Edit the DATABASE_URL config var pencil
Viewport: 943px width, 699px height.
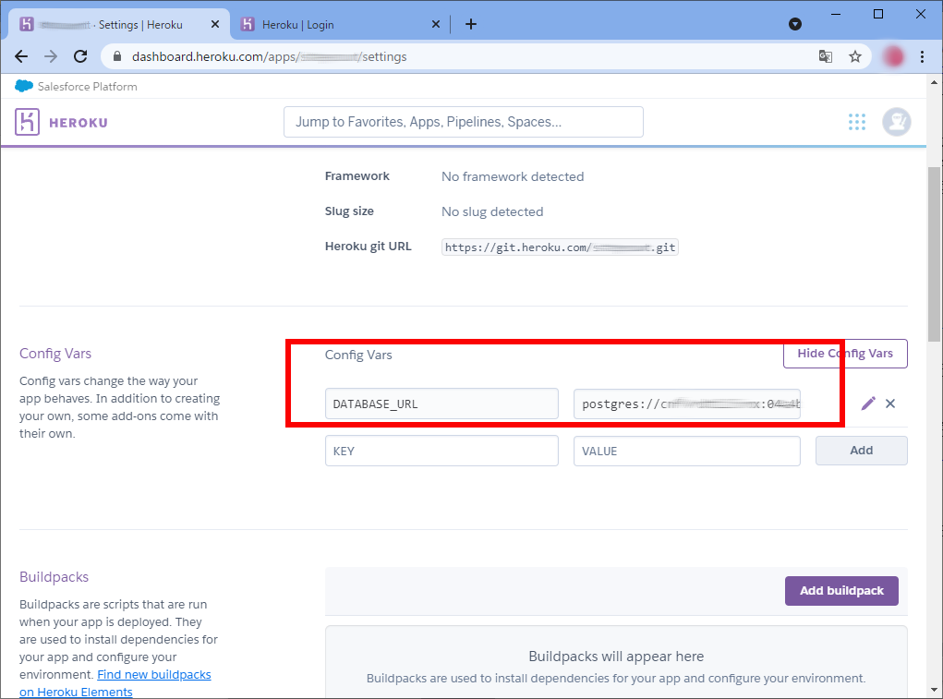pyautogui.click(x=868, y=404)
